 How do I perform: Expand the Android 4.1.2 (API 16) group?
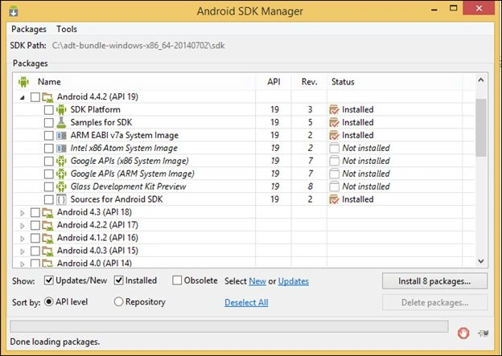pyautogui.click(x=22, y=239)
